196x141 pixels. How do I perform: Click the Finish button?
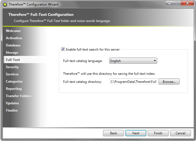[158, 133]
